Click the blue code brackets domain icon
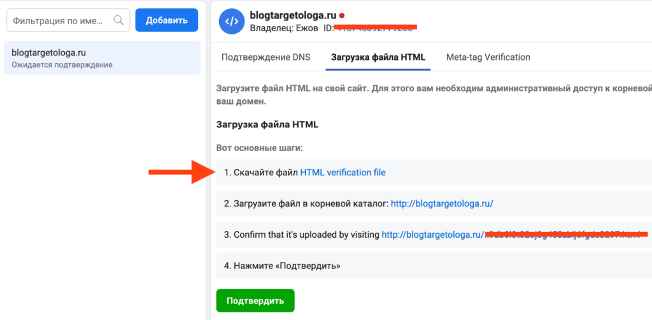The height and width of the screenshot is (320, 652). 232,21
